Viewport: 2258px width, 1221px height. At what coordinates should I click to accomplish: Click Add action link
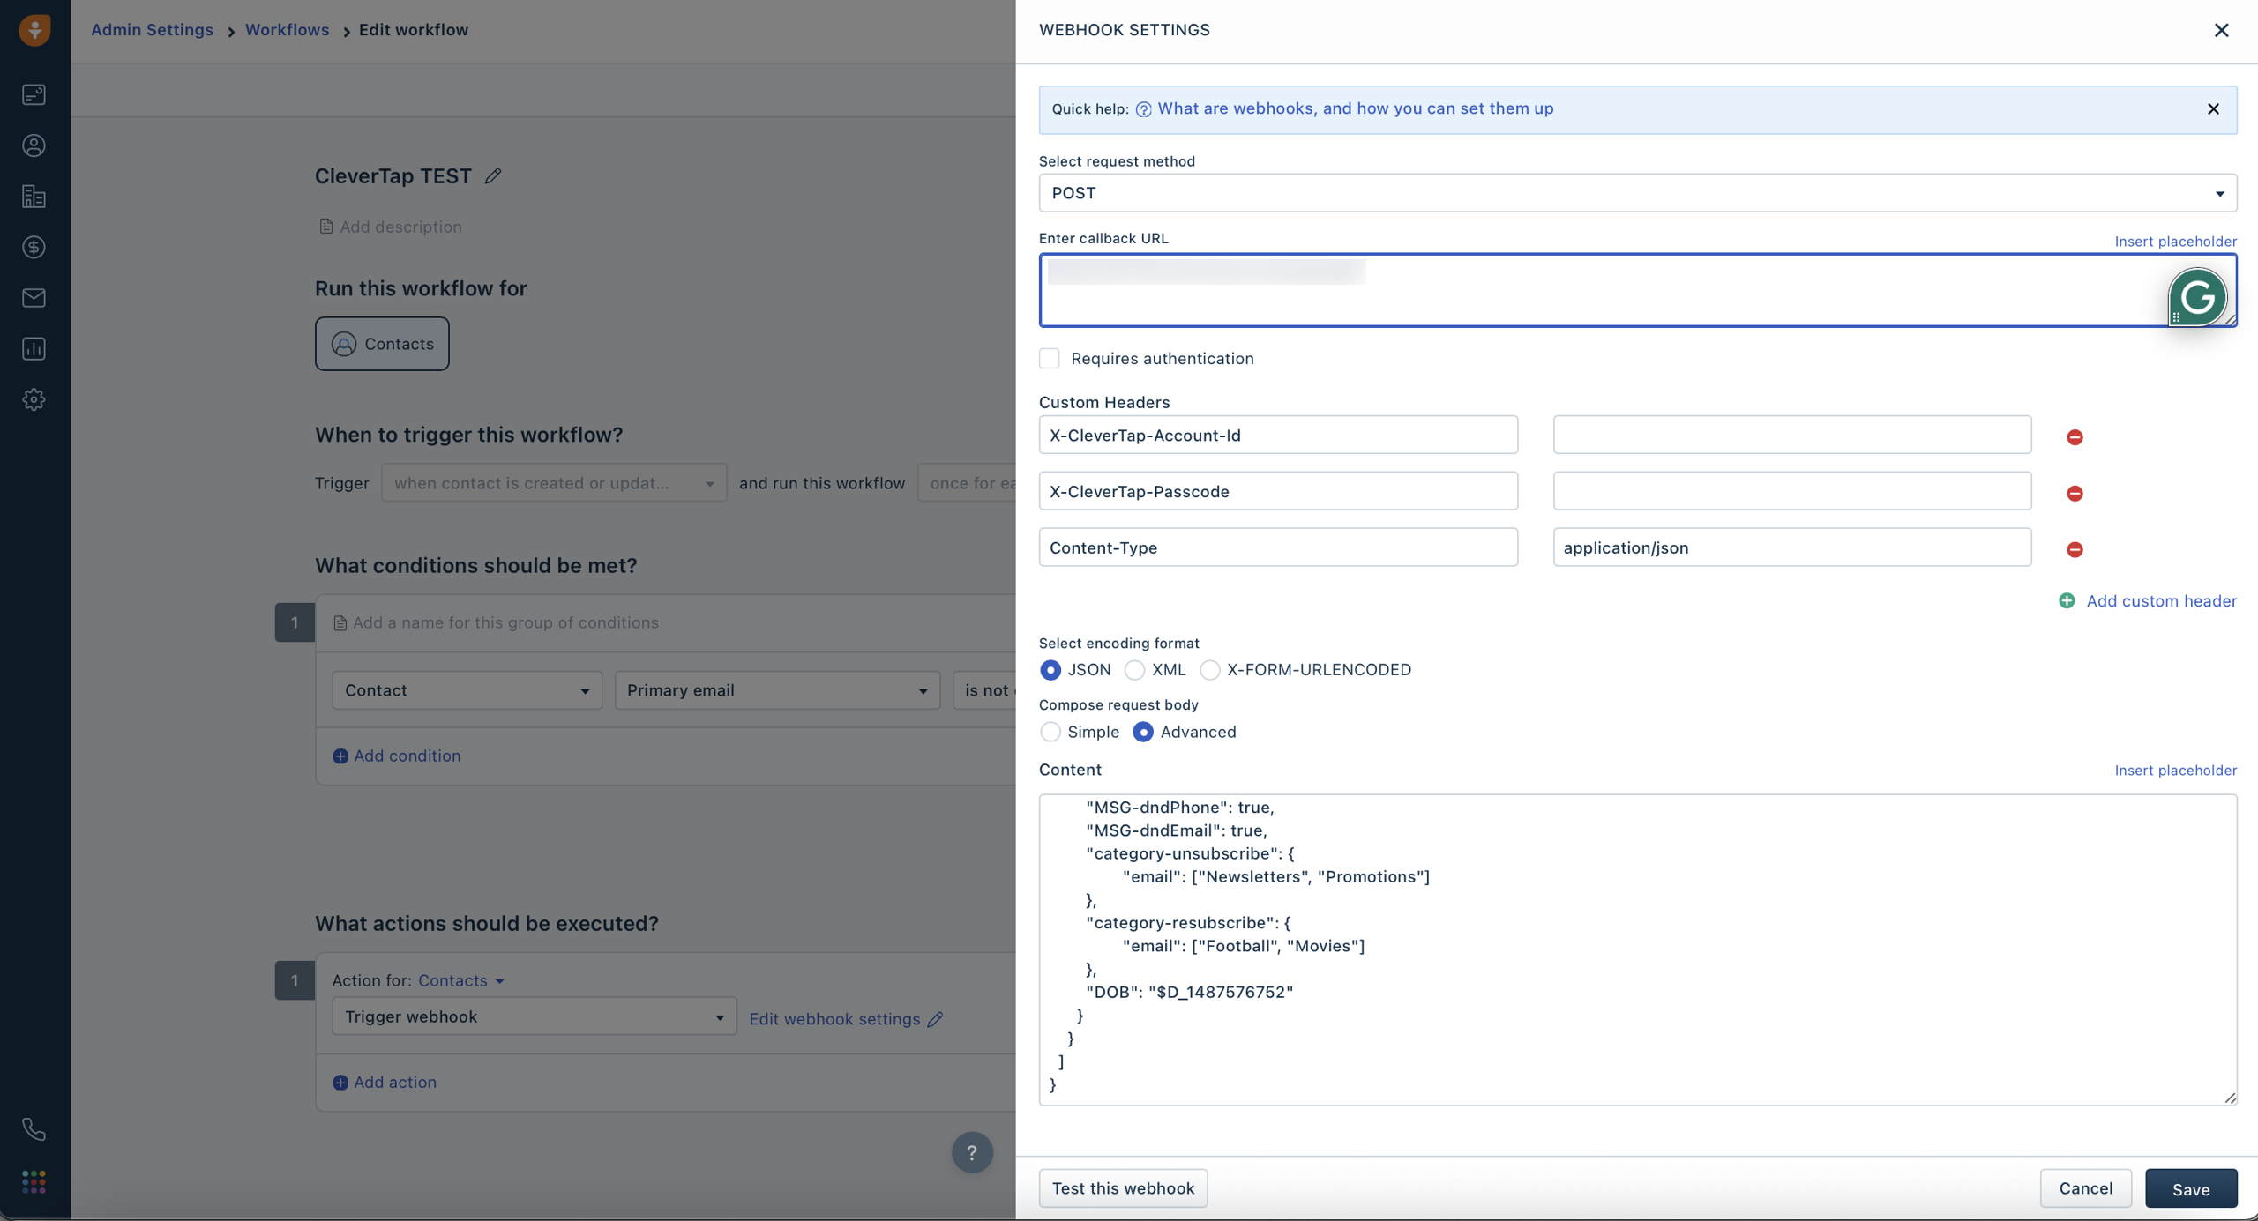point(394,1083)
